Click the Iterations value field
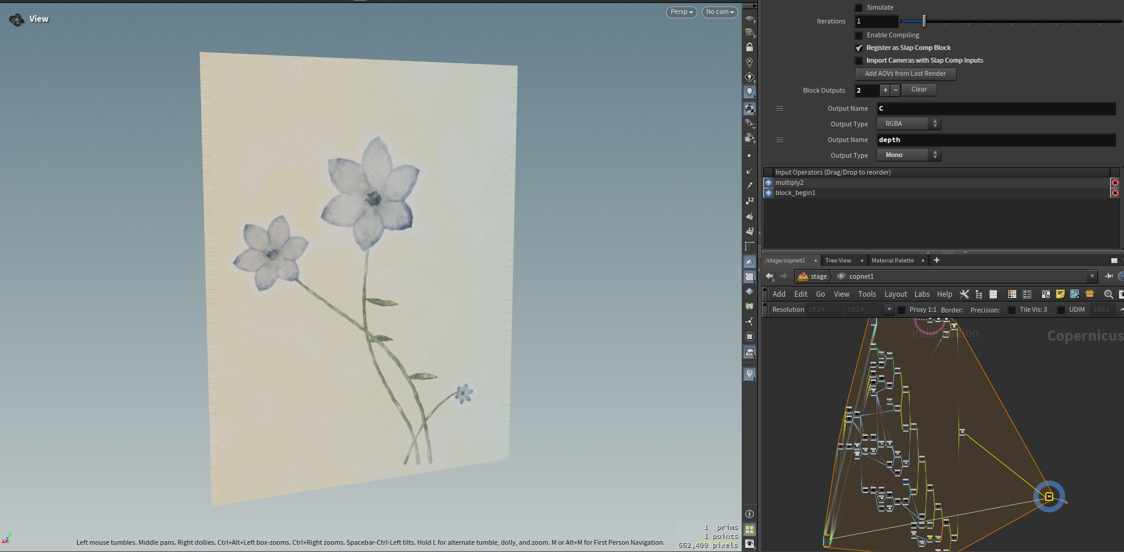This screenshot has height=552, width=1124. 877,22
